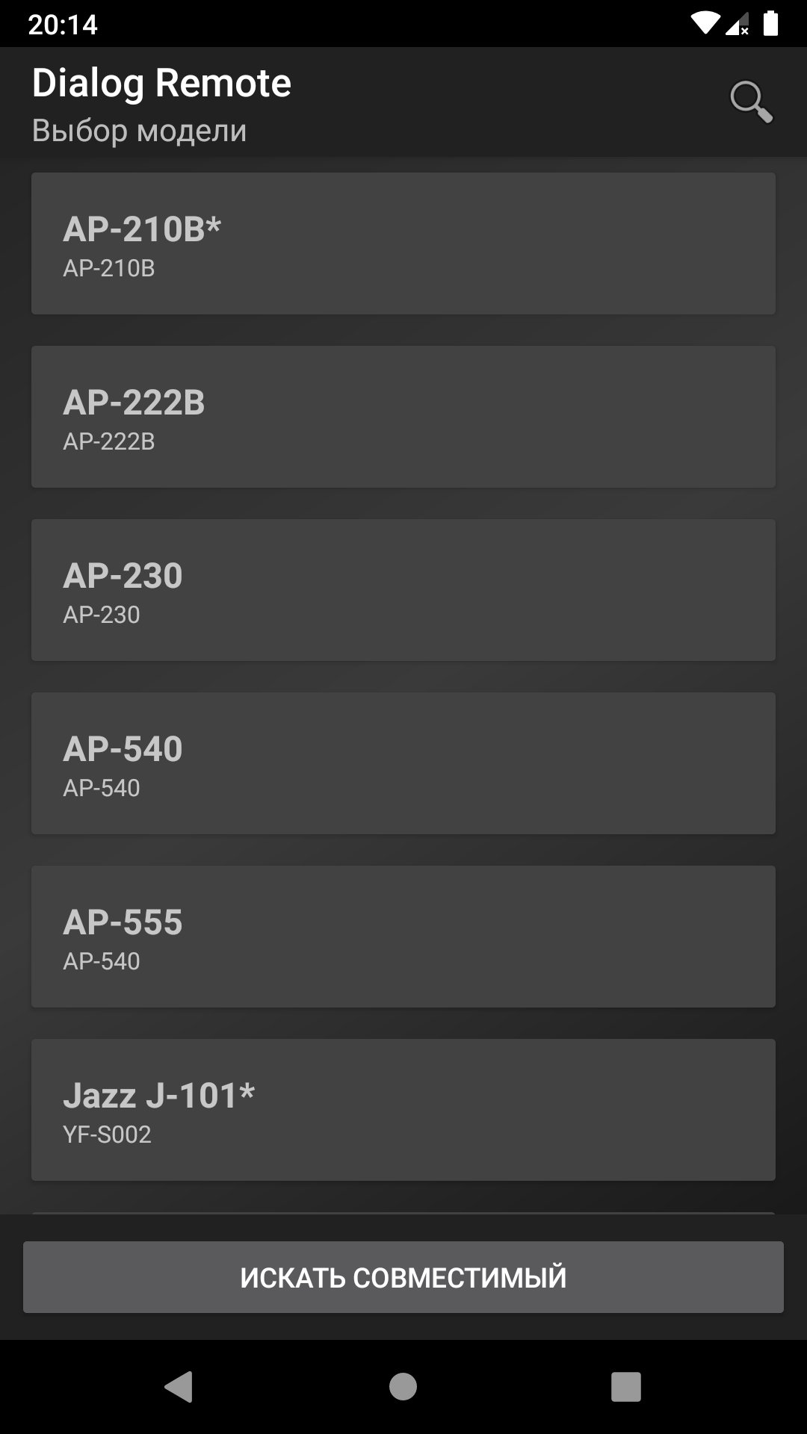The height and width of the screenshot is (1434, 807).
Task: Tap the cellular signal icon
Action: click(x=738, y=25)
